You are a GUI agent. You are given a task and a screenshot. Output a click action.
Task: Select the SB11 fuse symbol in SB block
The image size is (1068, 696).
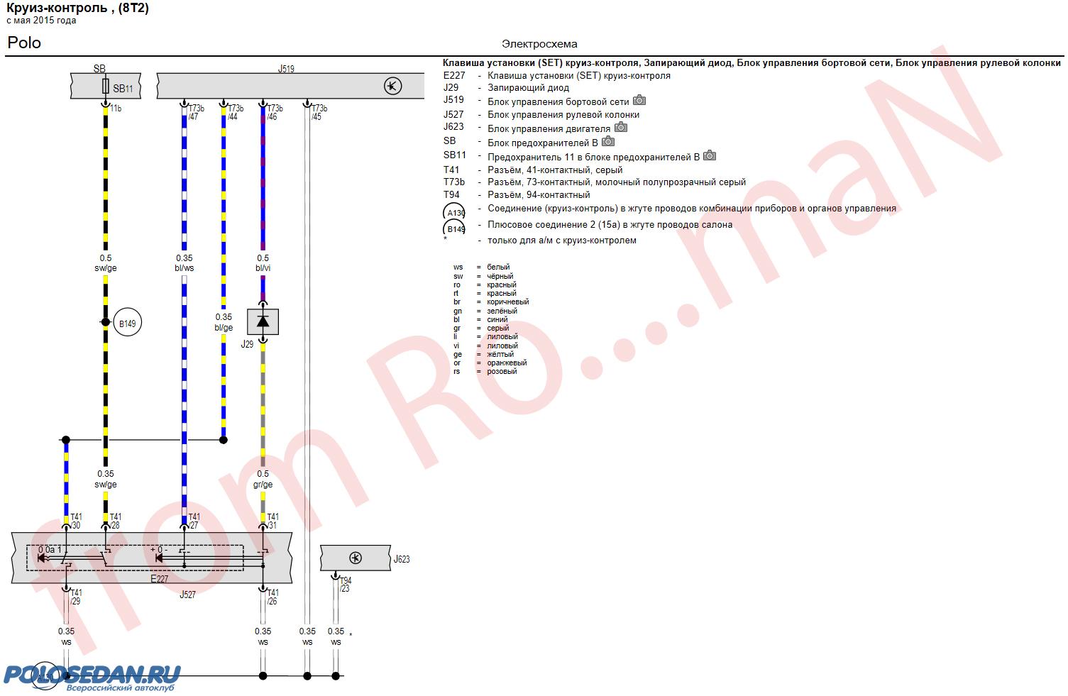click(x=106, y=87)
